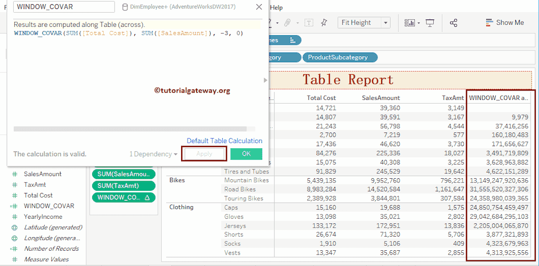Select the Shorts row label
This screenshot has height=266, width=539.
233,234
